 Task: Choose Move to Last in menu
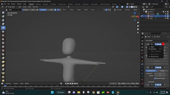155,56
